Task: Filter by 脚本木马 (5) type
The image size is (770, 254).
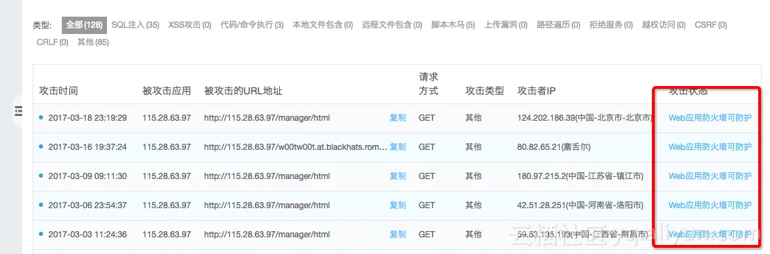Action: click(453, 24)
